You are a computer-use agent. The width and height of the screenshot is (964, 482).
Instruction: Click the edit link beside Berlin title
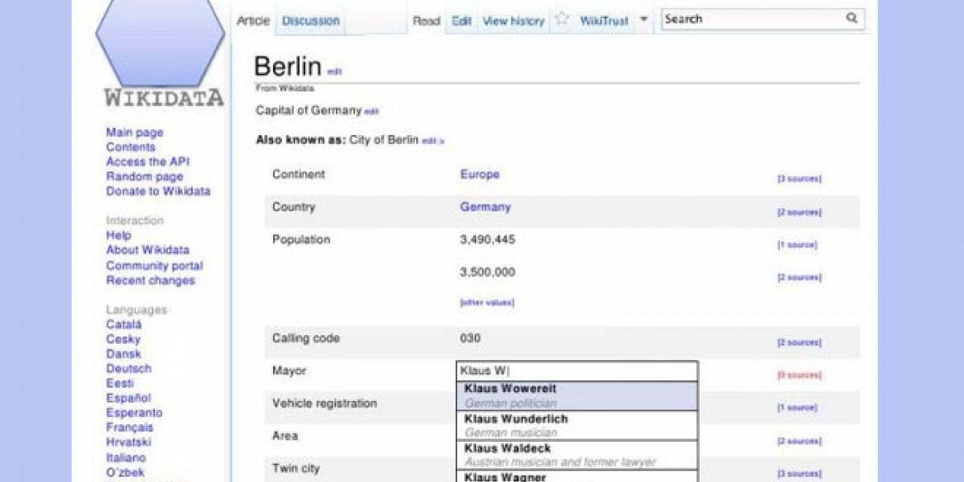(x=334, y=71)
